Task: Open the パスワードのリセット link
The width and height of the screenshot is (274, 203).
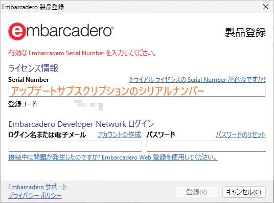Action: (241, 135)
